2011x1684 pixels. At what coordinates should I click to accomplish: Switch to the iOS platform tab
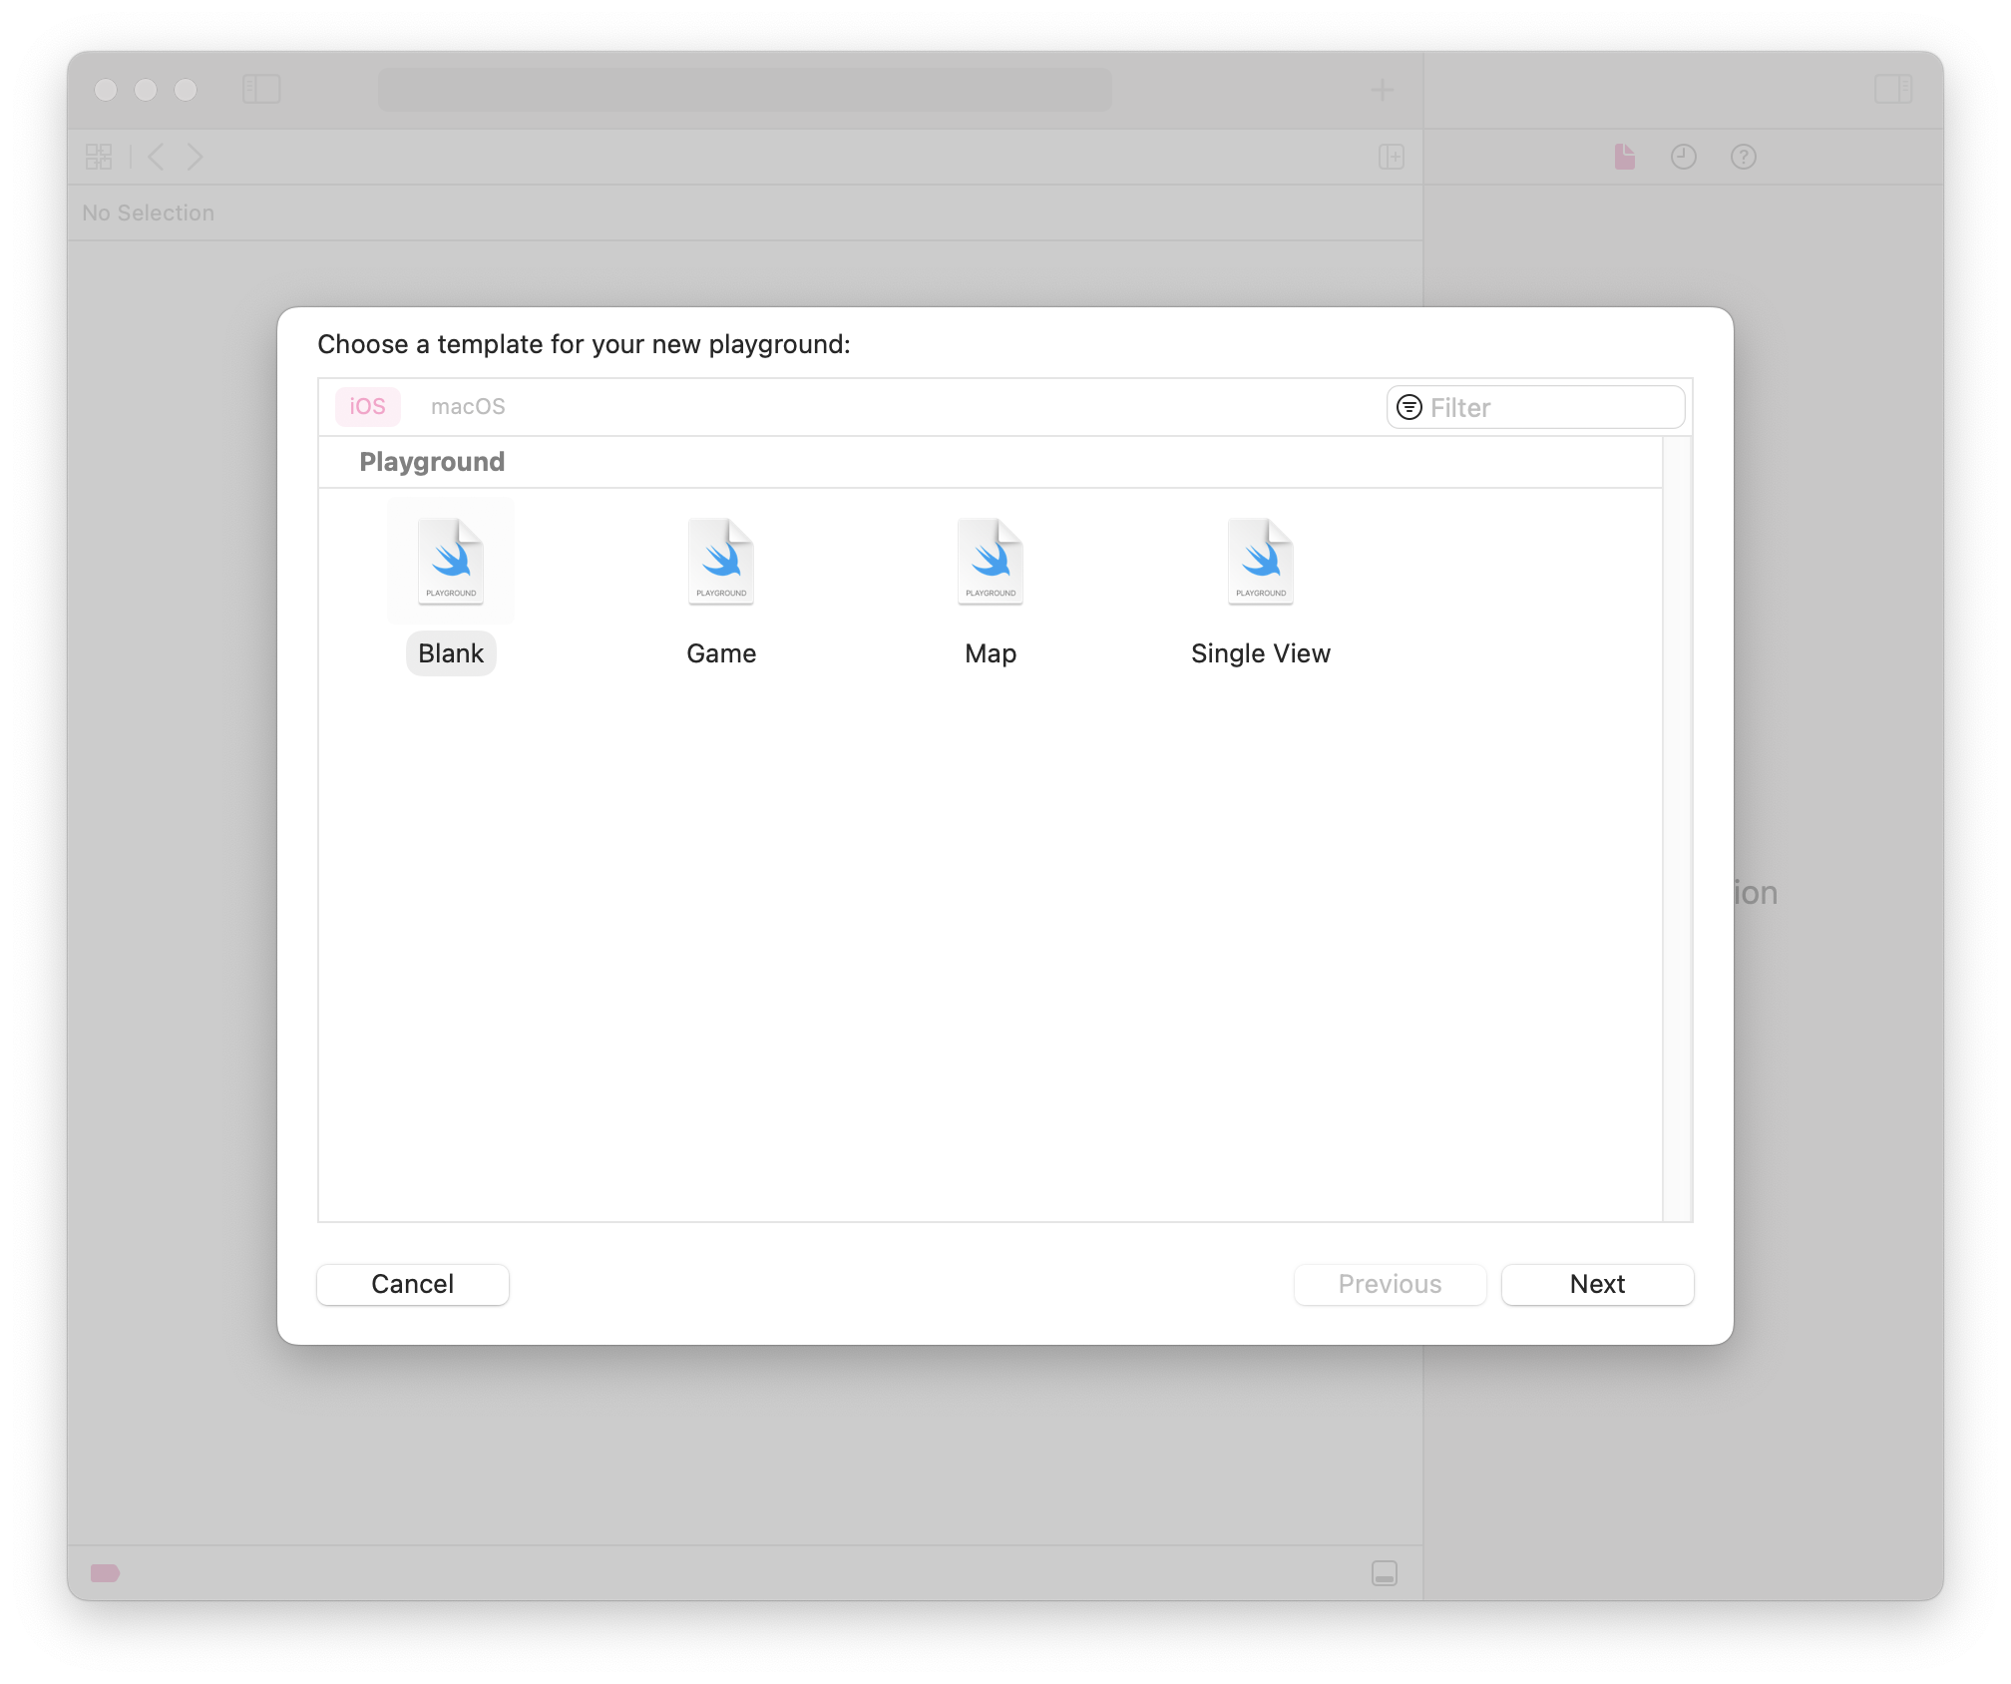367,407
